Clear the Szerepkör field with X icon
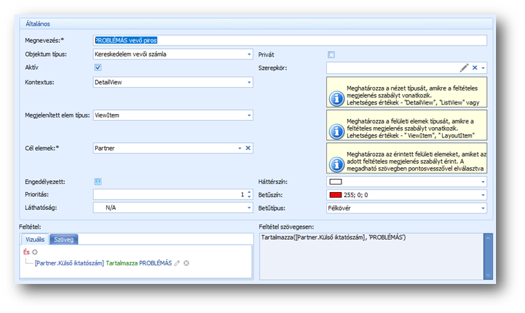 pyautogui.click(x=474, y=68)
